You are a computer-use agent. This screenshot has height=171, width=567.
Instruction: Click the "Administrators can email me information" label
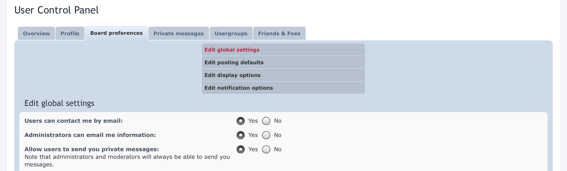coord(90,135)
